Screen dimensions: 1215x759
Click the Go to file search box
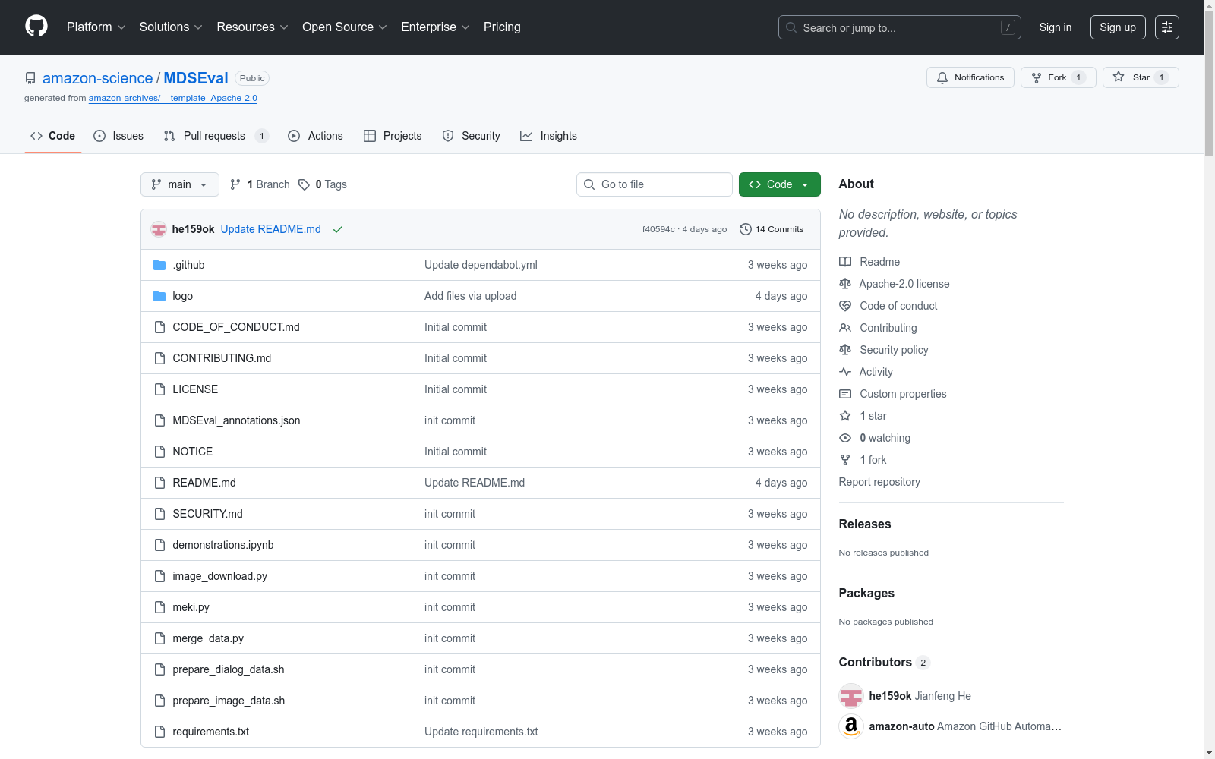point(655,184)
